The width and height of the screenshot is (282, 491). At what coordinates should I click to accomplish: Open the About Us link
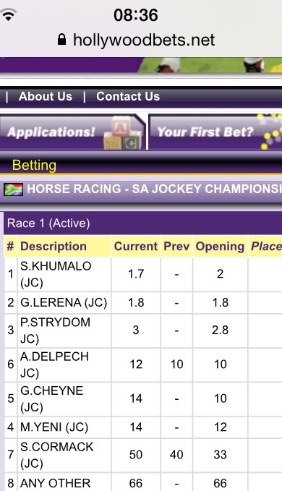46,96
